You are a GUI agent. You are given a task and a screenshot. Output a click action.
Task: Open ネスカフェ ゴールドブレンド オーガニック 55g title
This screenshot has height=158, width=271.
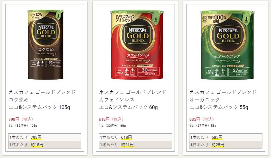click(x=223, y=99)
